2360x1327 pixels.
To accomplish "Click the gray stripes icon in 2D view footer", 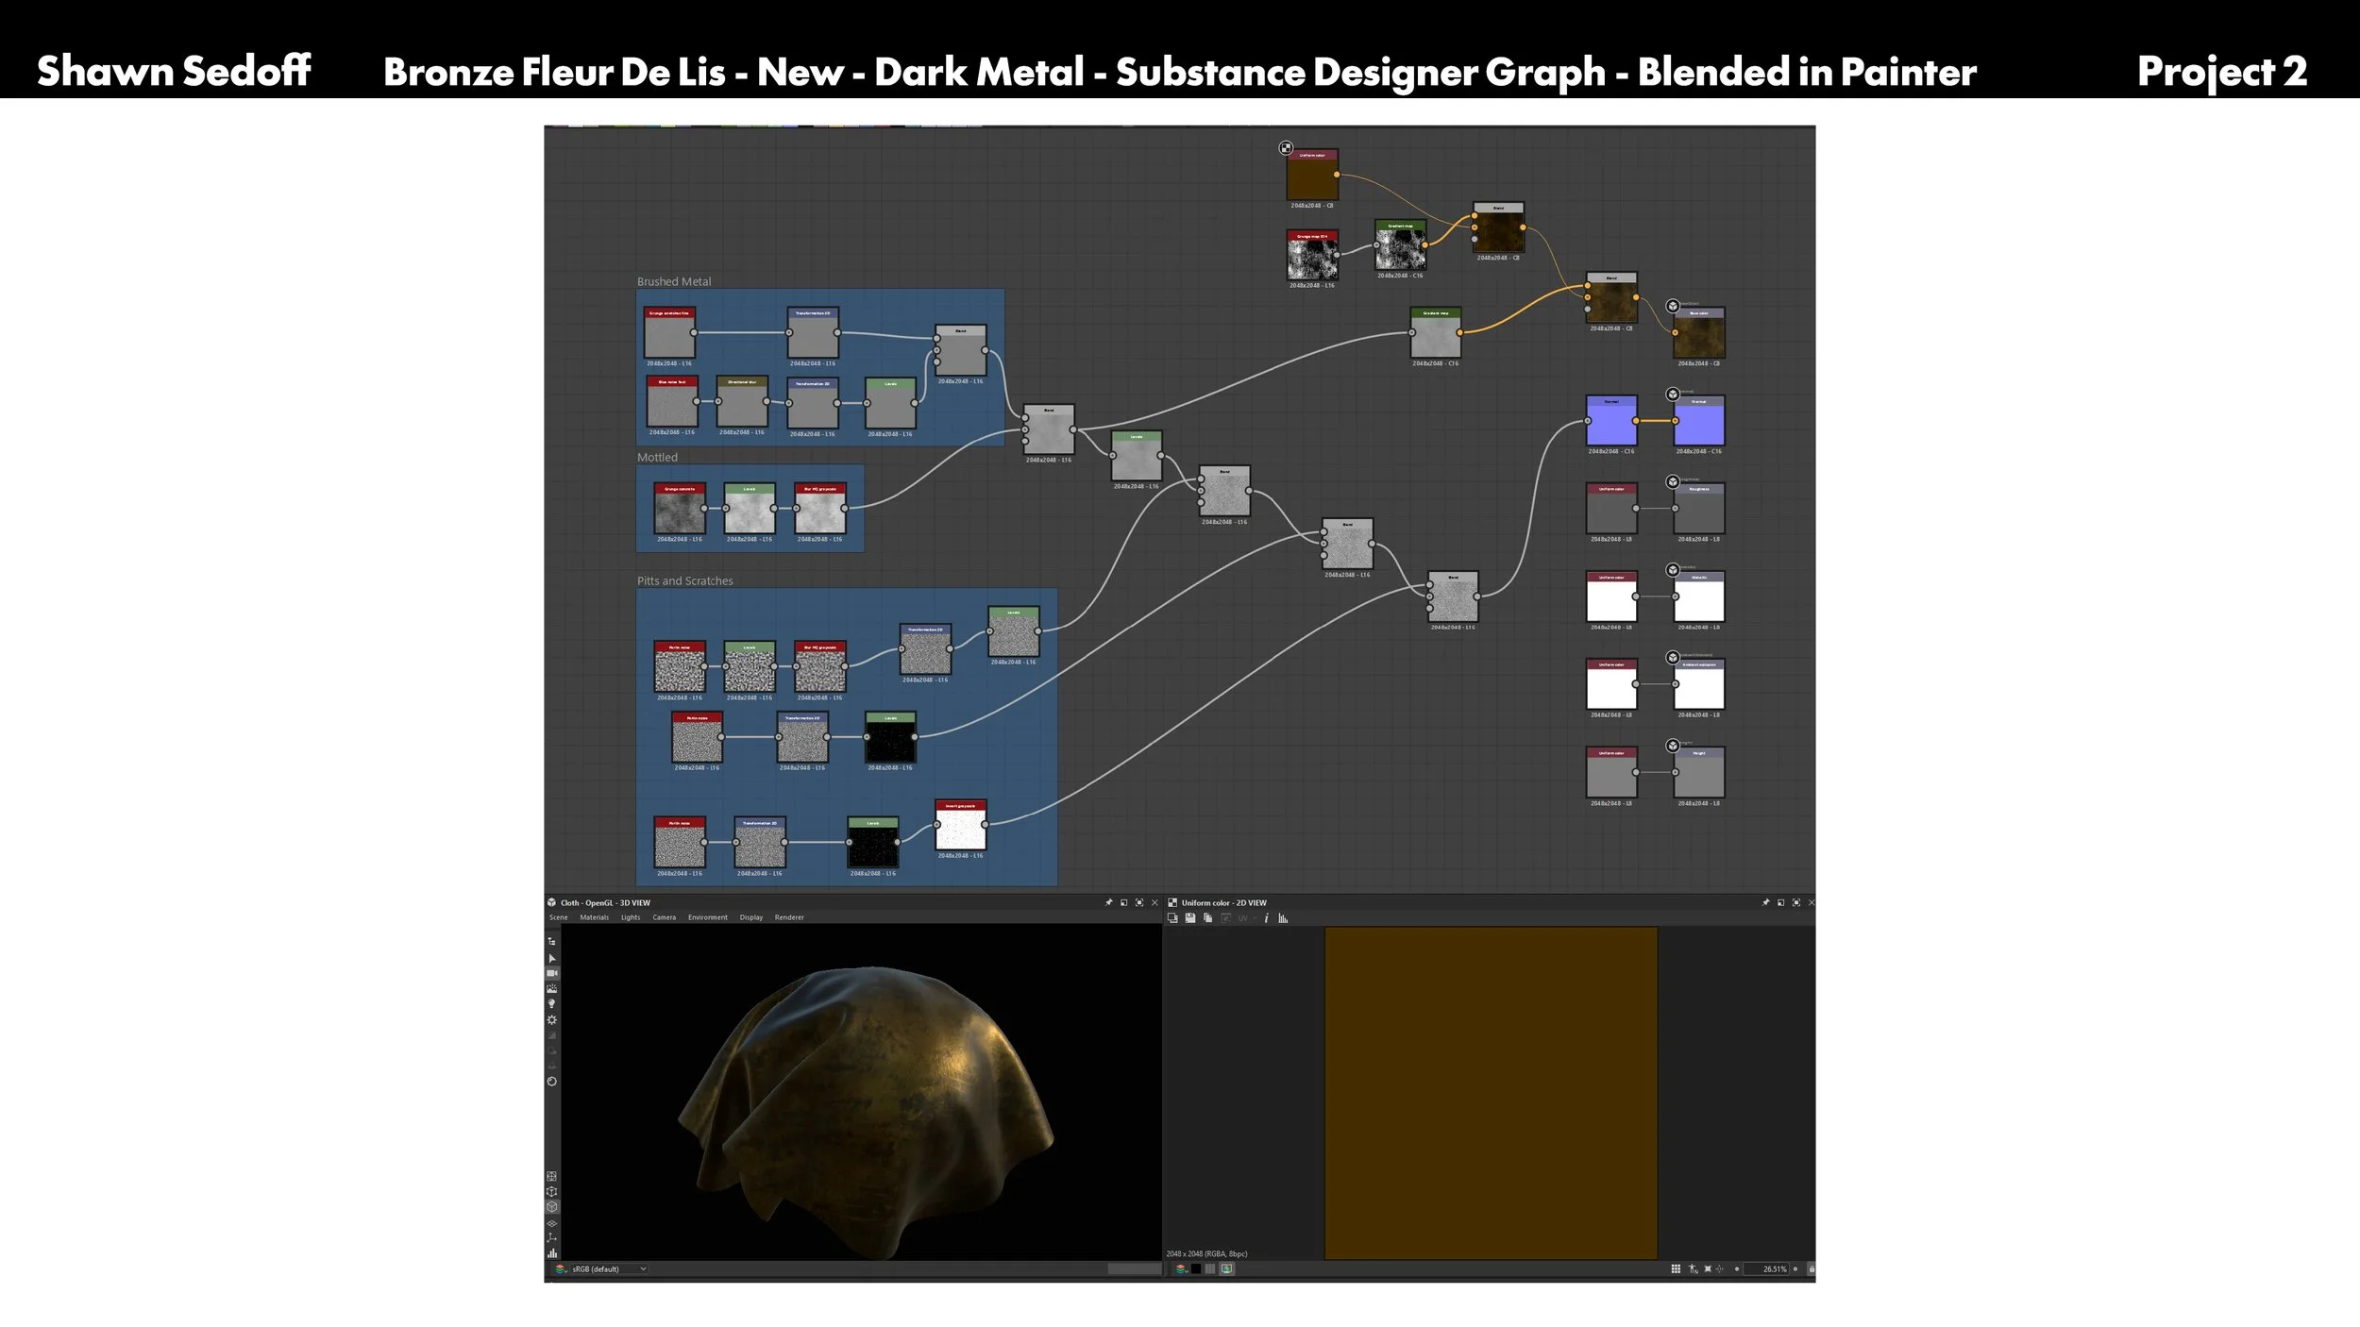I will tap(1210, 1269).
